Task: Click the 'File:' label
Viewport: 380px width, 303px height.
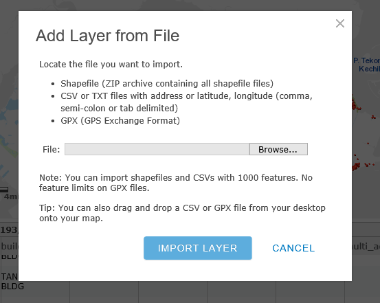Action: coord(51,150)
